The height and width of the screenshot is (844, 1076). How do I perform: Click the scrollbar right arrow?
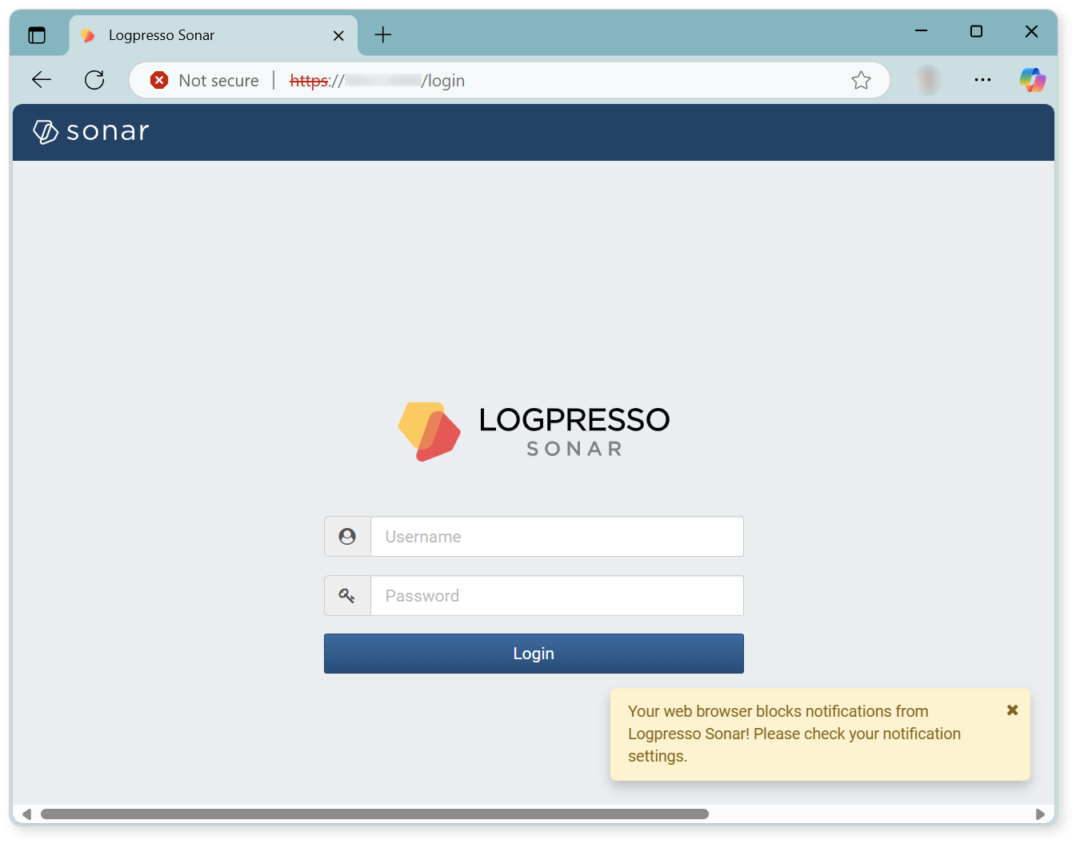1040,814
